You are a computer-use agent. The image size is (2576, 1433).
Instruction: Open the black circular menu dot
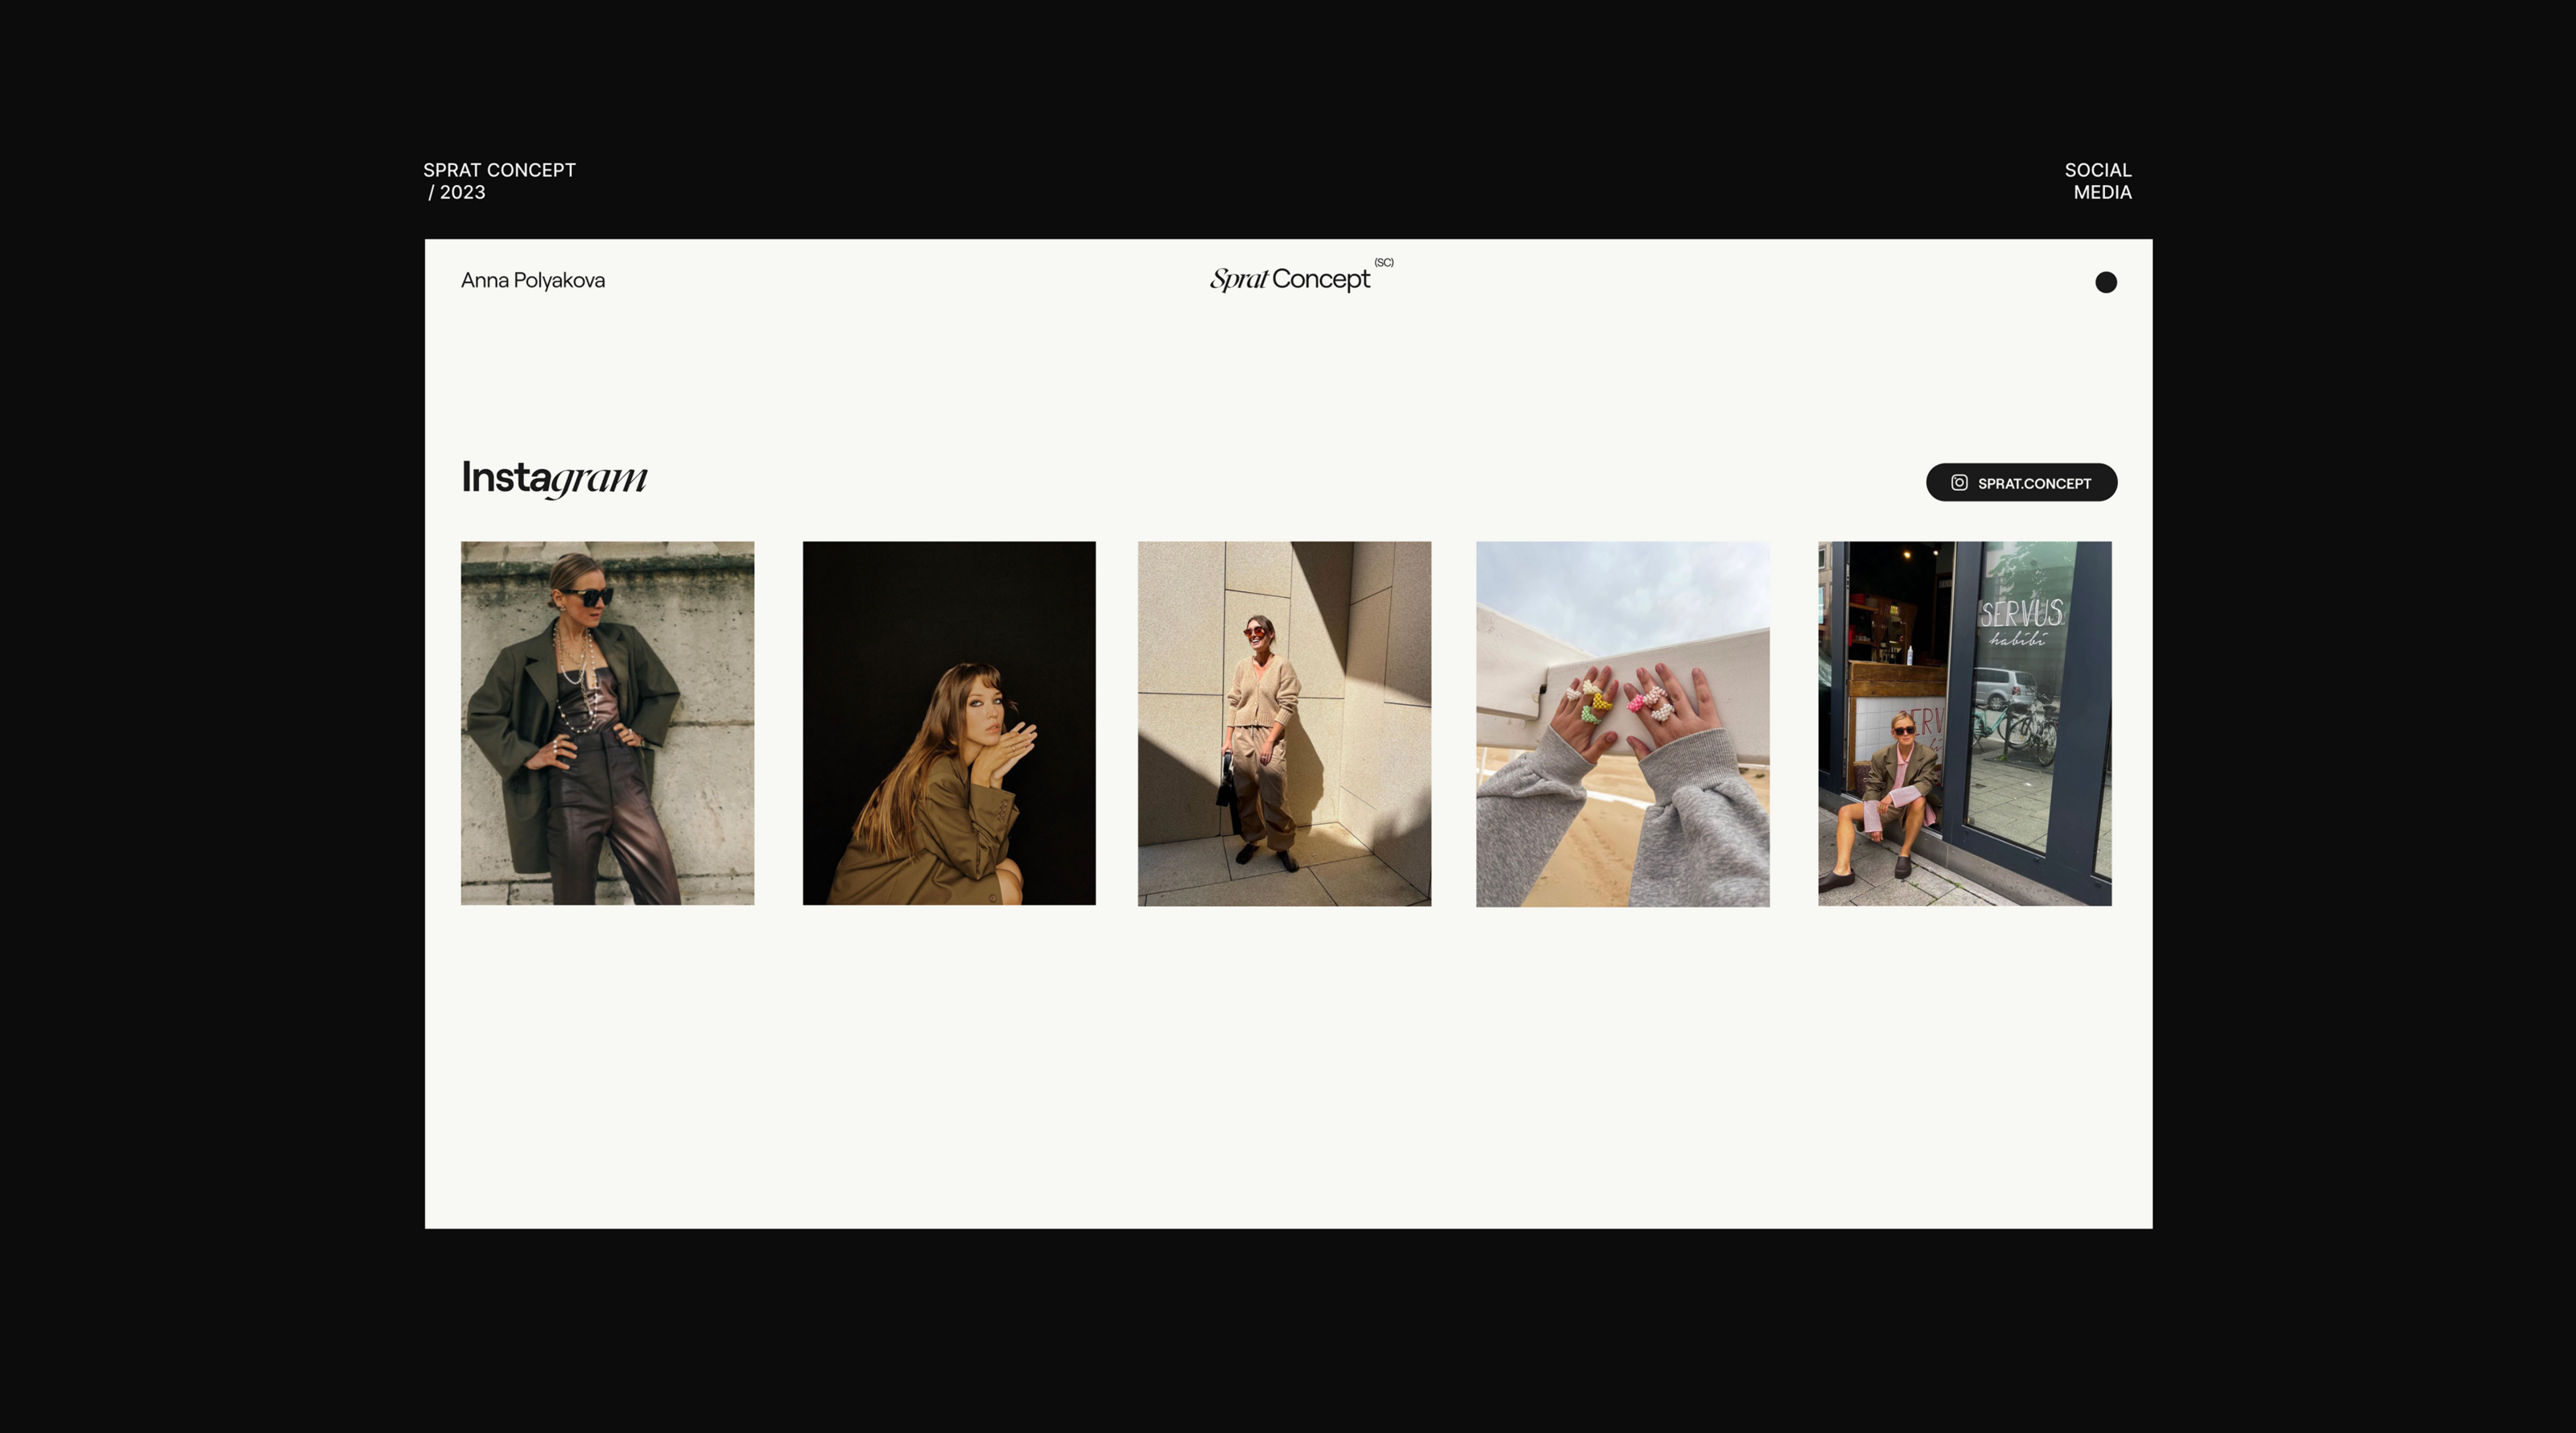(2105, 282)
